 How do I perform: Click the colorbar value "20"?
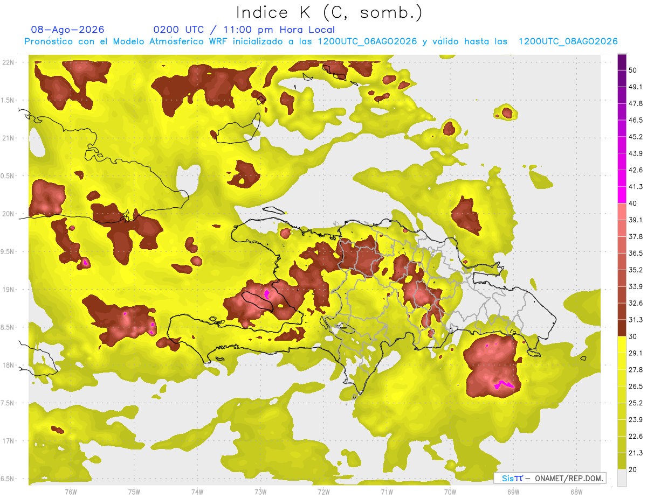tap(633, 469)
